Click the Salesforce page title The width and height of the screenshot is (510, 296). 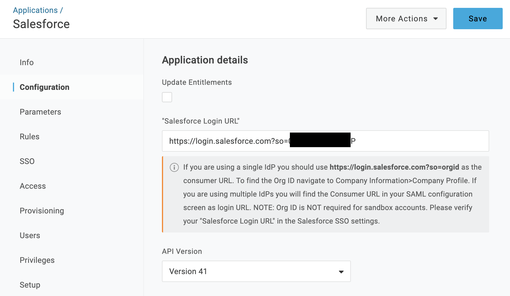click(41, 24)
